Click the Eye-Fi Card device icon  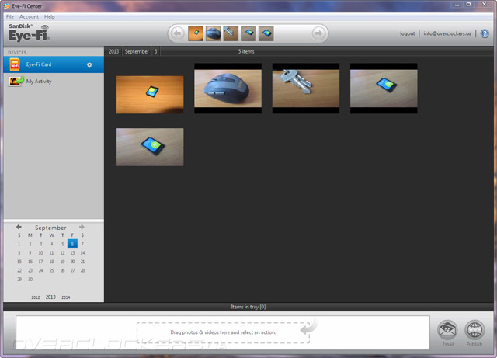point(15,64)
